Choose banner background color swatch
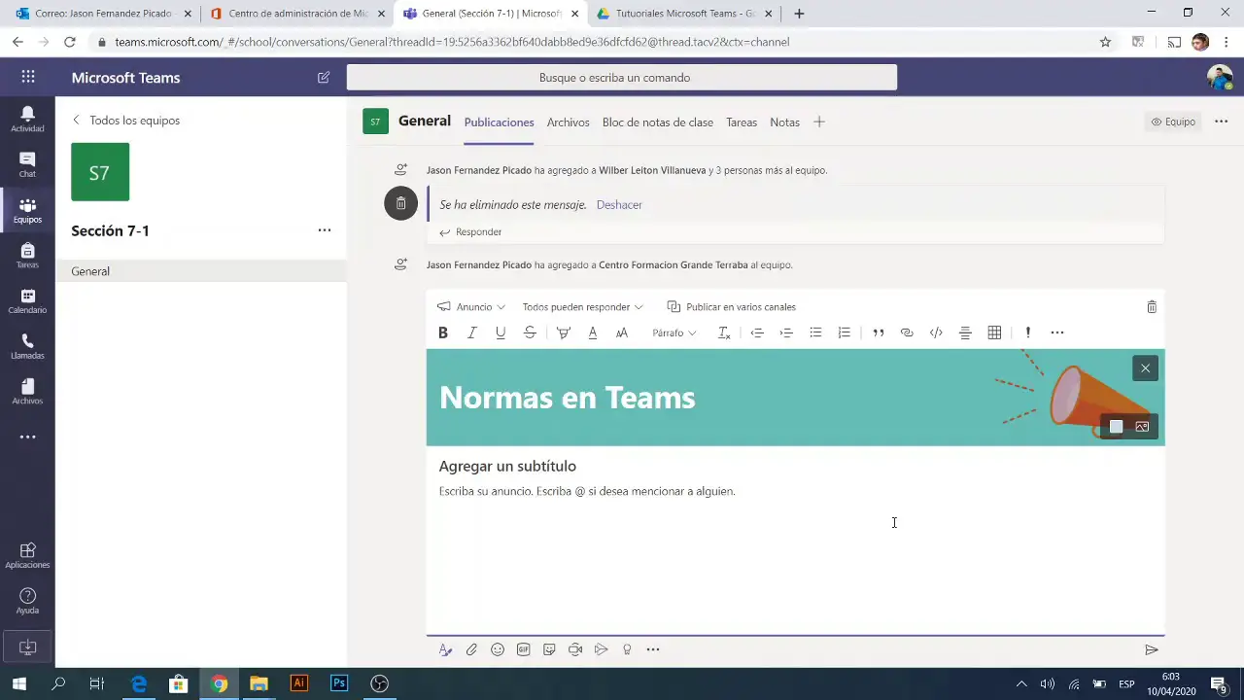Viewport: 1244px width, 700px height. coord(1116,427)
